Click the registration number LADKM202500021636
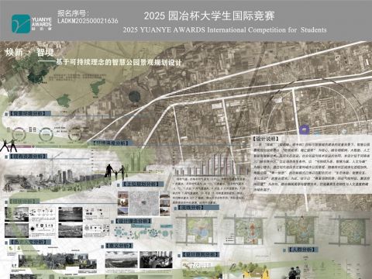Viewport: 372px width, 279px height. (x=88, y=21)
